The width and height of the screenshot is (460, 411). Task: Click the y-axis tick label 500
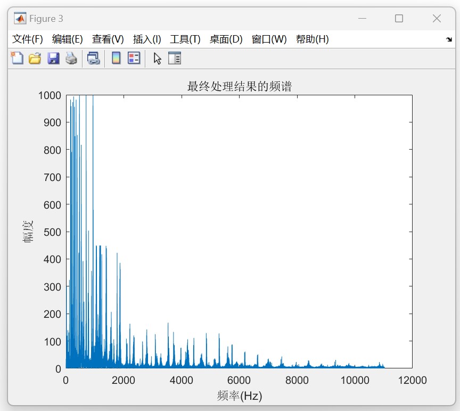pyautogui.click(x=52, y=232)
